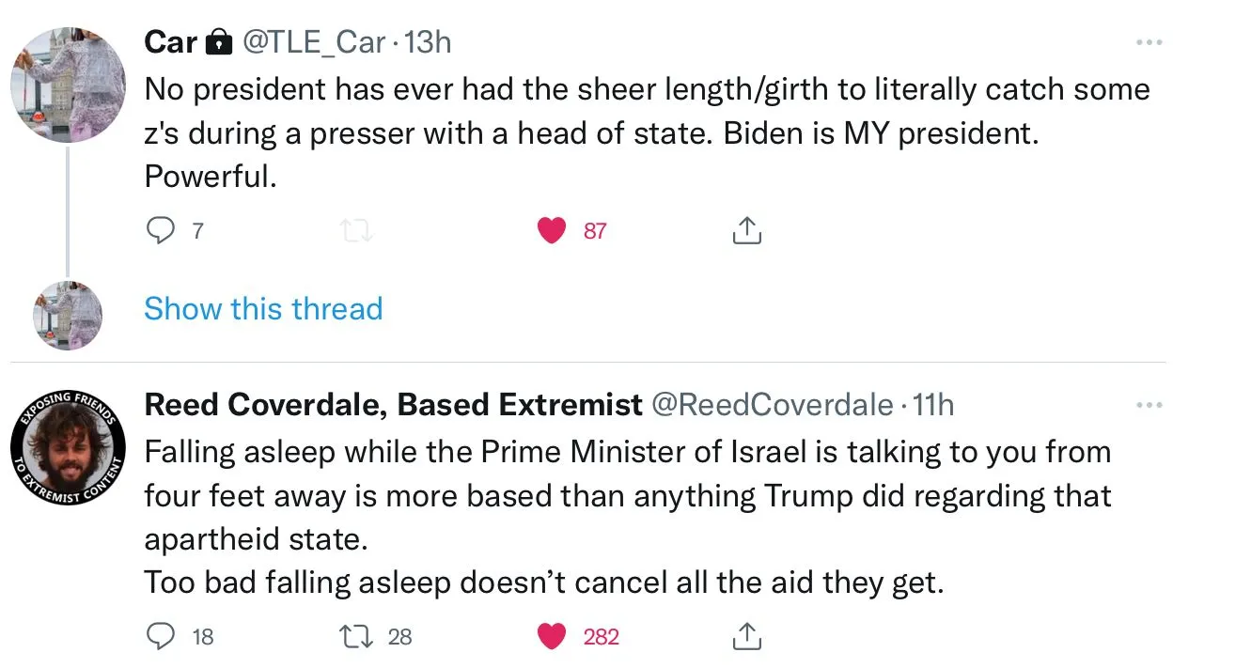Image resolution: width=1251 pixels, height=668 pixels.
Task: Open Car's profile picture
Action: (x=68, y=85)
